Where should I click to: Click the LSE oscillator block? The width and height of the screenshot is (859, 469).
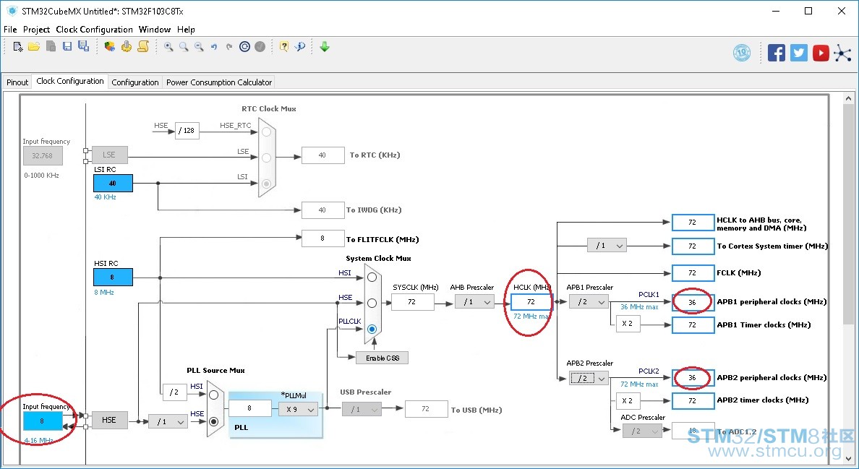[x=110, y=155]
